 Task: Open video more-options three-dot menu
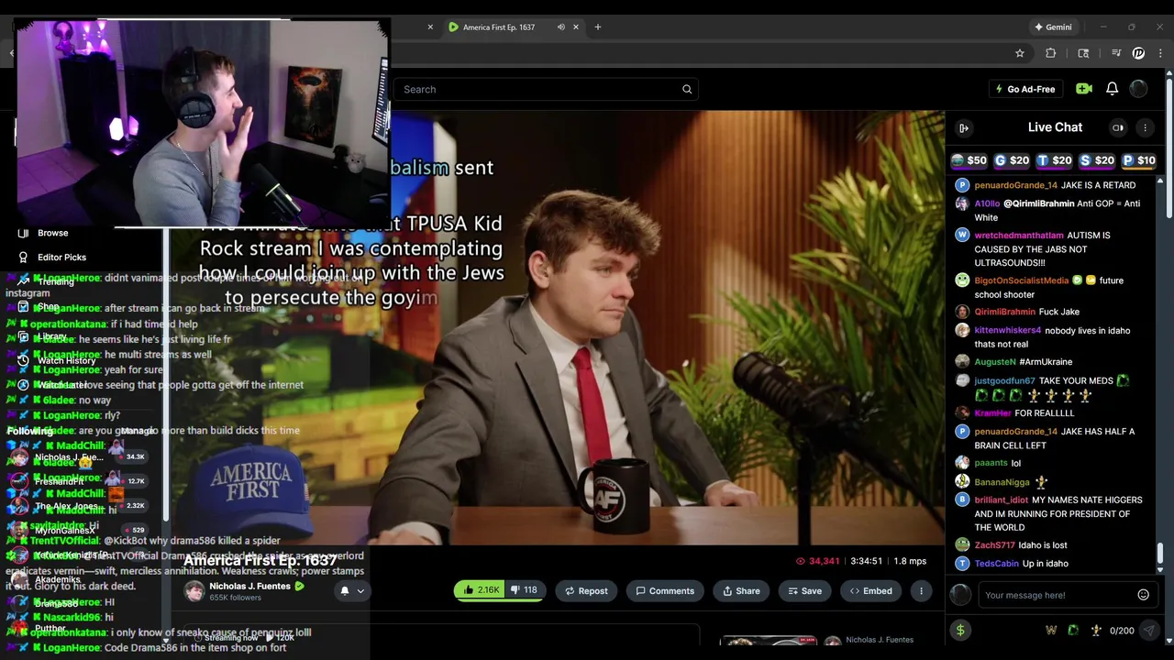[921, 590]
